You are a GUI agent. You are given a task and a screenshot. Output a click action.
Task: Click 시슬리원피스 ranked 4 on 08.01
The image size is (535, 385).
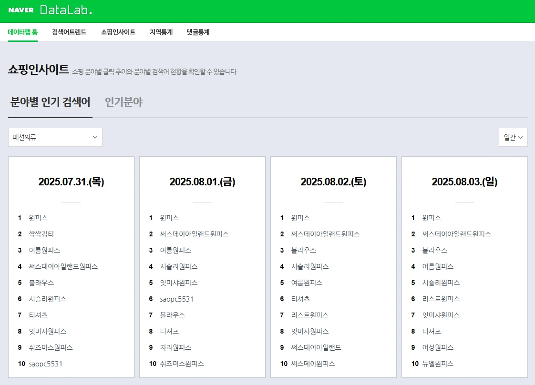(x=178, y=266)
